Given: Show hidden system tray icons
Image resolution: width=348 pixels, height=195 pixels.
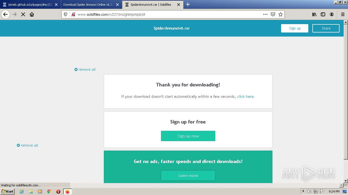Looking at the screenshot, I should (x=303, y=191).
